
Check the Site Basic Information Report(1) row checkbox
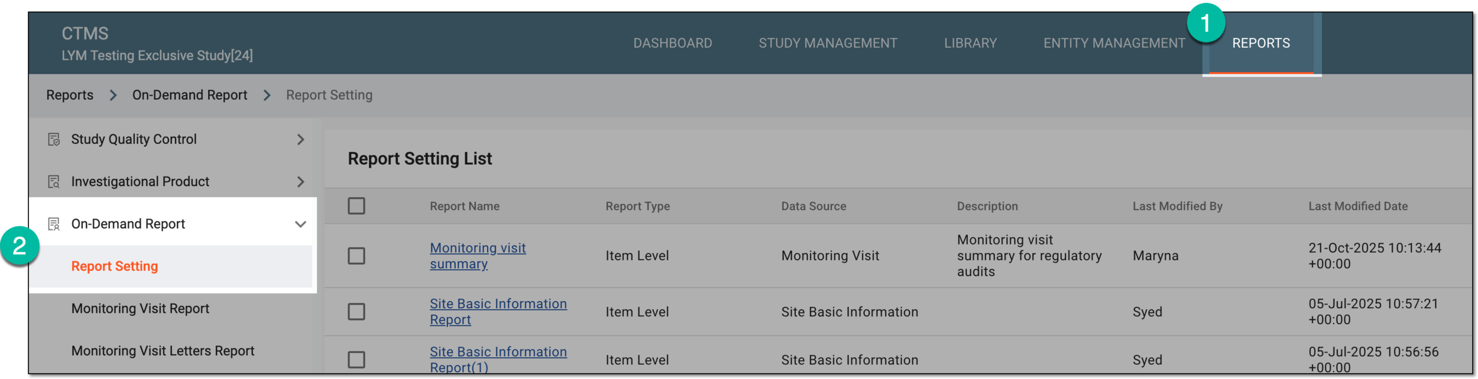(x=356, y=360)
